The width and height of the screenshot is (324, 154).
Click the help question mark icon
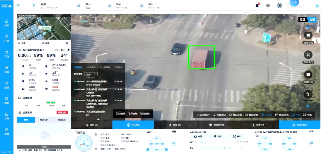[268, 5]
